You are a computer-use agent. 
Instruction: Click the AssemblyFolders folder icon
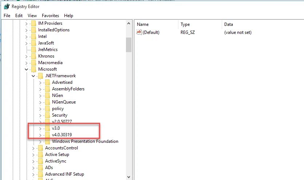(x=48, y=89)
